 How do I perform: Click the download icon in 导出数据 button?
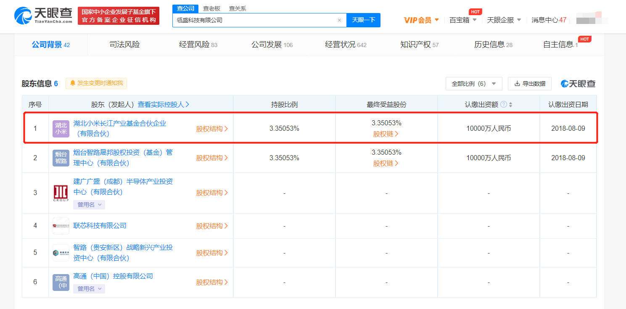tap(517, 84)
